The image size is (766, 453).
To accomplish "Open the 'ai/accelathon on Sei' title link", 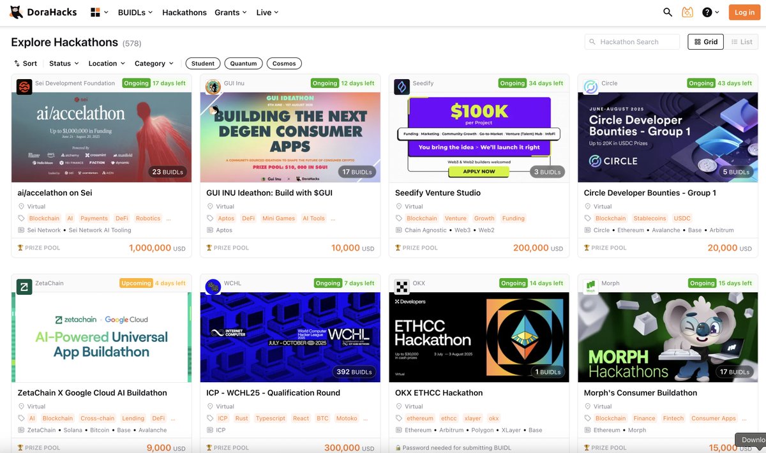I will click(x=56, y=193).
